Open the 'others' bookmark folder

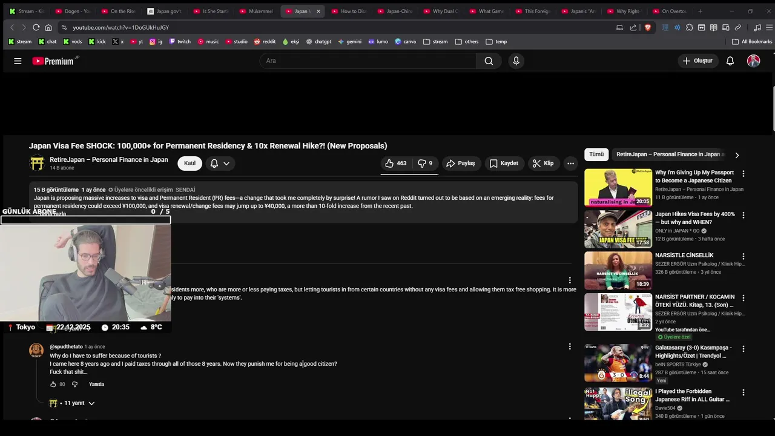tap(466, 42)
